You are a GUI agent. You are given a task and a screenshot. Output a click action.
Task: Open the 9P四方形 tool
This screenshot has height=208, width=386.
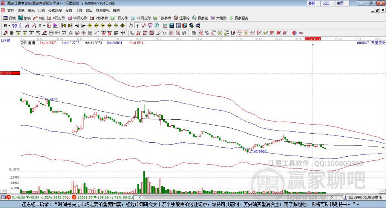(x=78, y=18)
